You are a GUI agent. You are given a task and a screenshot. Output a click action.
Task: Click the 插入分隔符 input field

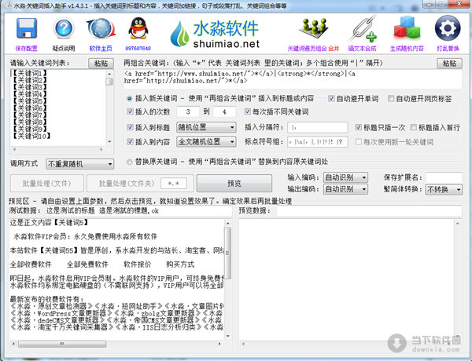tap(318, 127)
